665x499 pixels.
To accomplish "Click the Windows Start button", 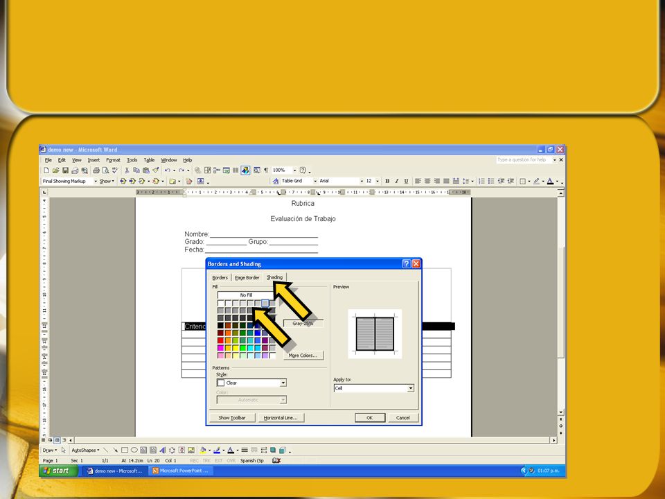I will tap(58, 471).
